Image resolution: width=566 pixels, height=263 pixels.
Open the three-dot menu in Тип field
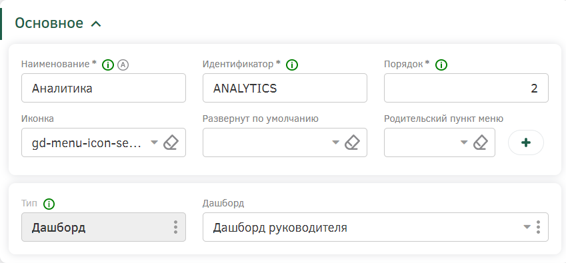[x=175, y=227]
